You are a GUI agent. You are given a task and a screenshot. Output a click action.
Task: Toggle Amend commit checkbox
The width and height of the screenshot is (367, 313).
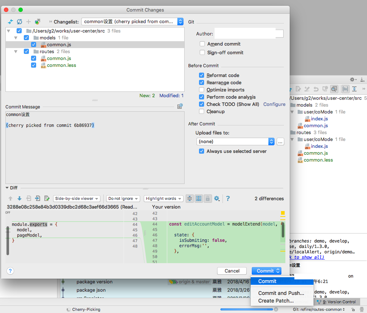[x=202, y=44]
